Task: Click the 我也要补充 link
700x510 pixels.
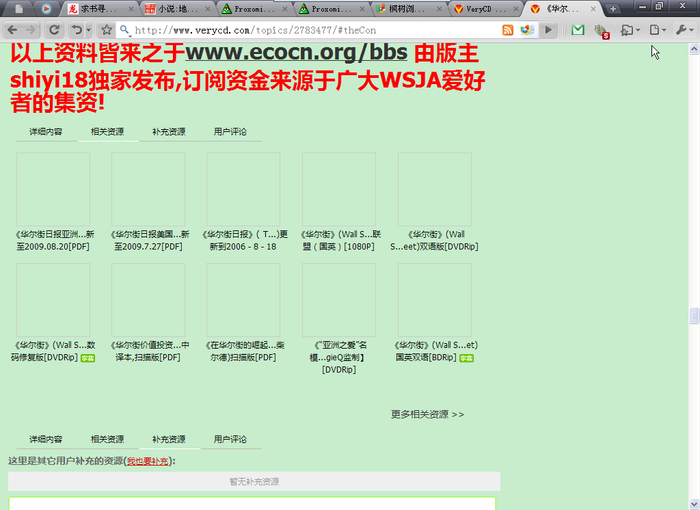Action: tap(148, 461)
